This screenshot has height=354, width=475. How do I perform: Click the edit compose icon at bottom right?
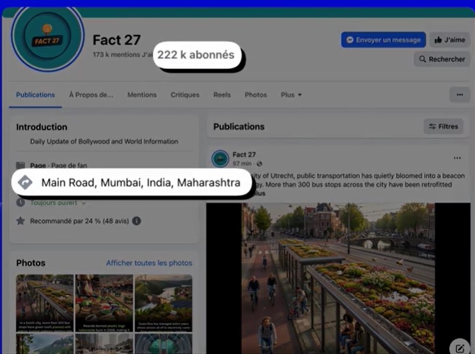point(459,348)
